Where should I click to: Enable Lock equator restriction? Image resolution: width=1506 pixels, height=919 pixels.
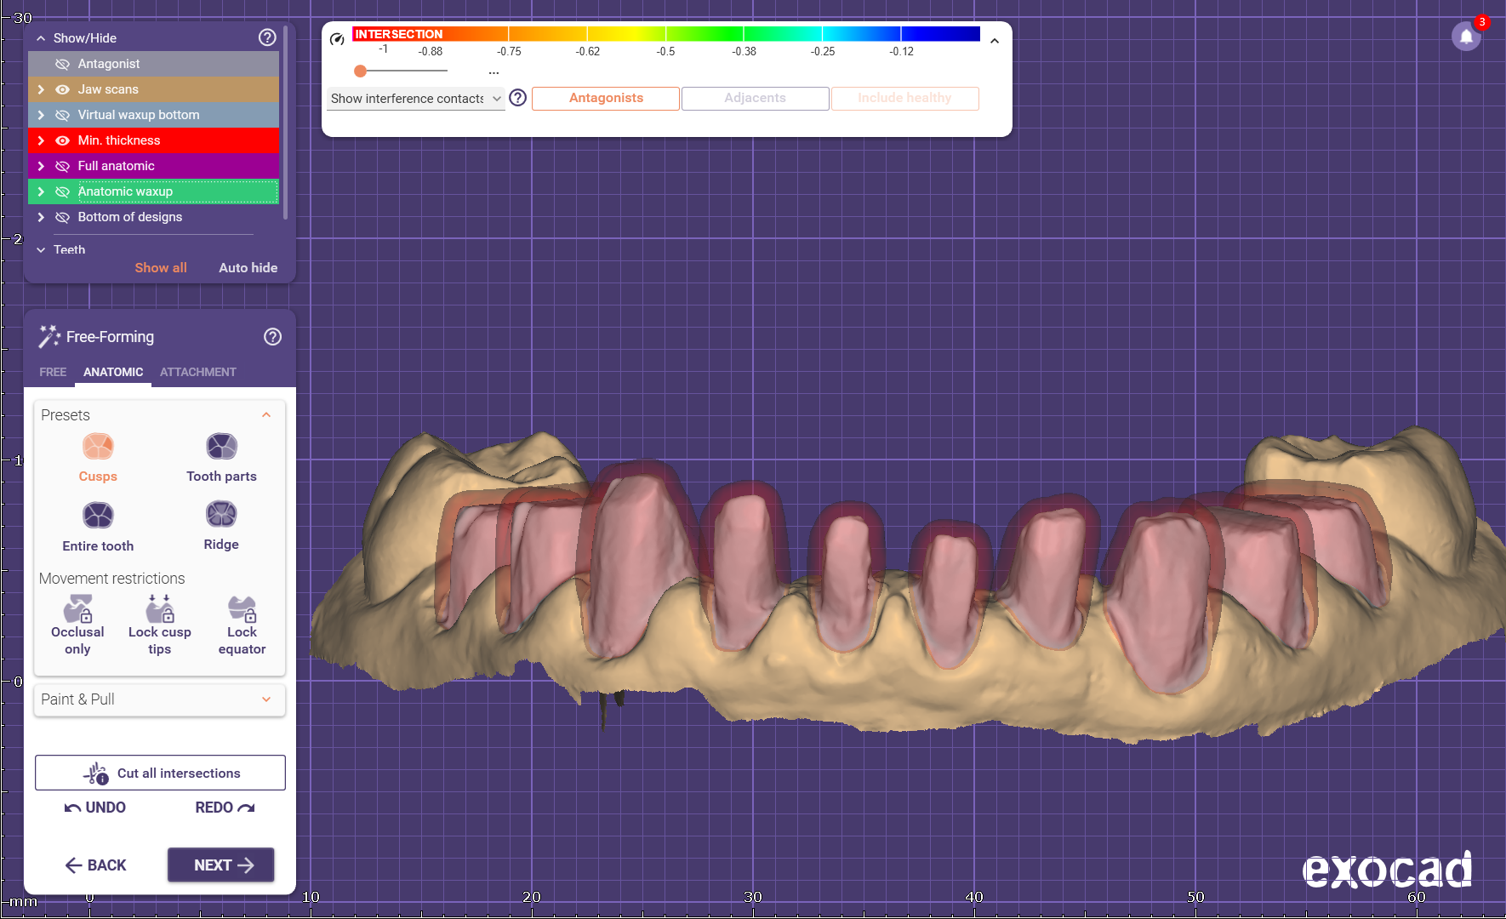click(242, 609)
